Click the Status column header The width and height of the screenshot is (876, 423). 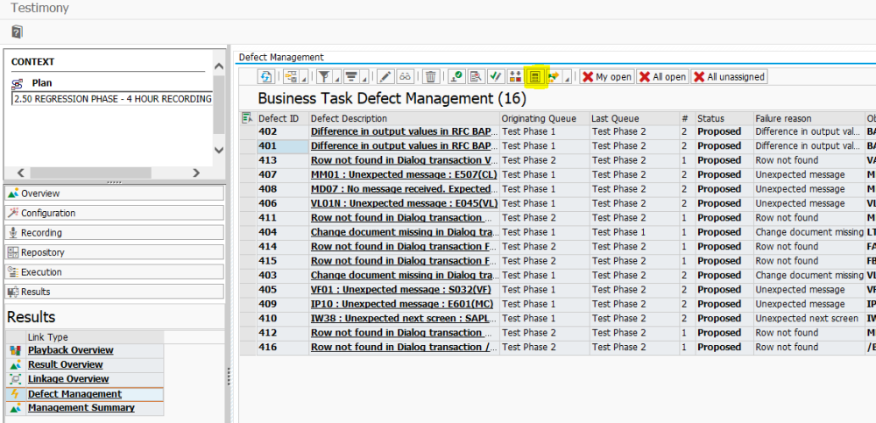(724, 118)
